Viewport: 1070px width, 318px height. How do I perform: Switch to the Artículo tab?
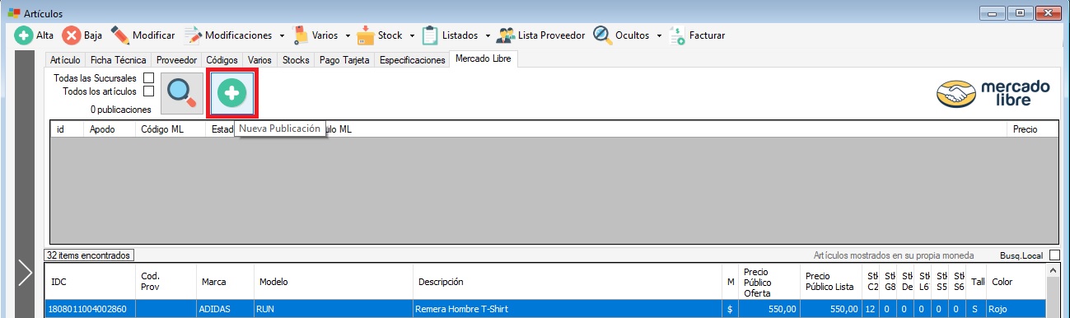tap(65, 60)
